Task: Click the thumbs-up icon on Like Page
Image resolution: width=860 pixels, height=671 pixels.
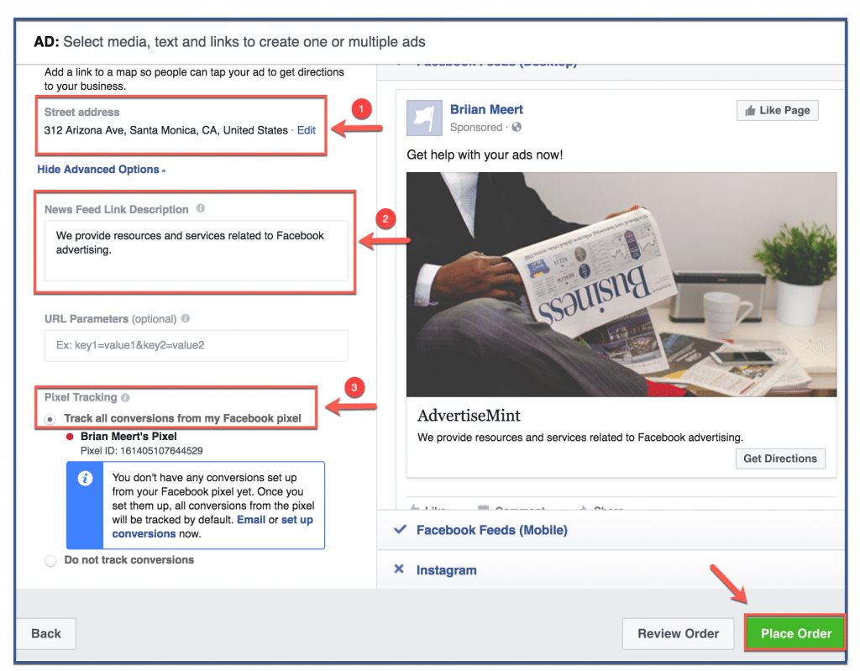Action: point(750,109)
